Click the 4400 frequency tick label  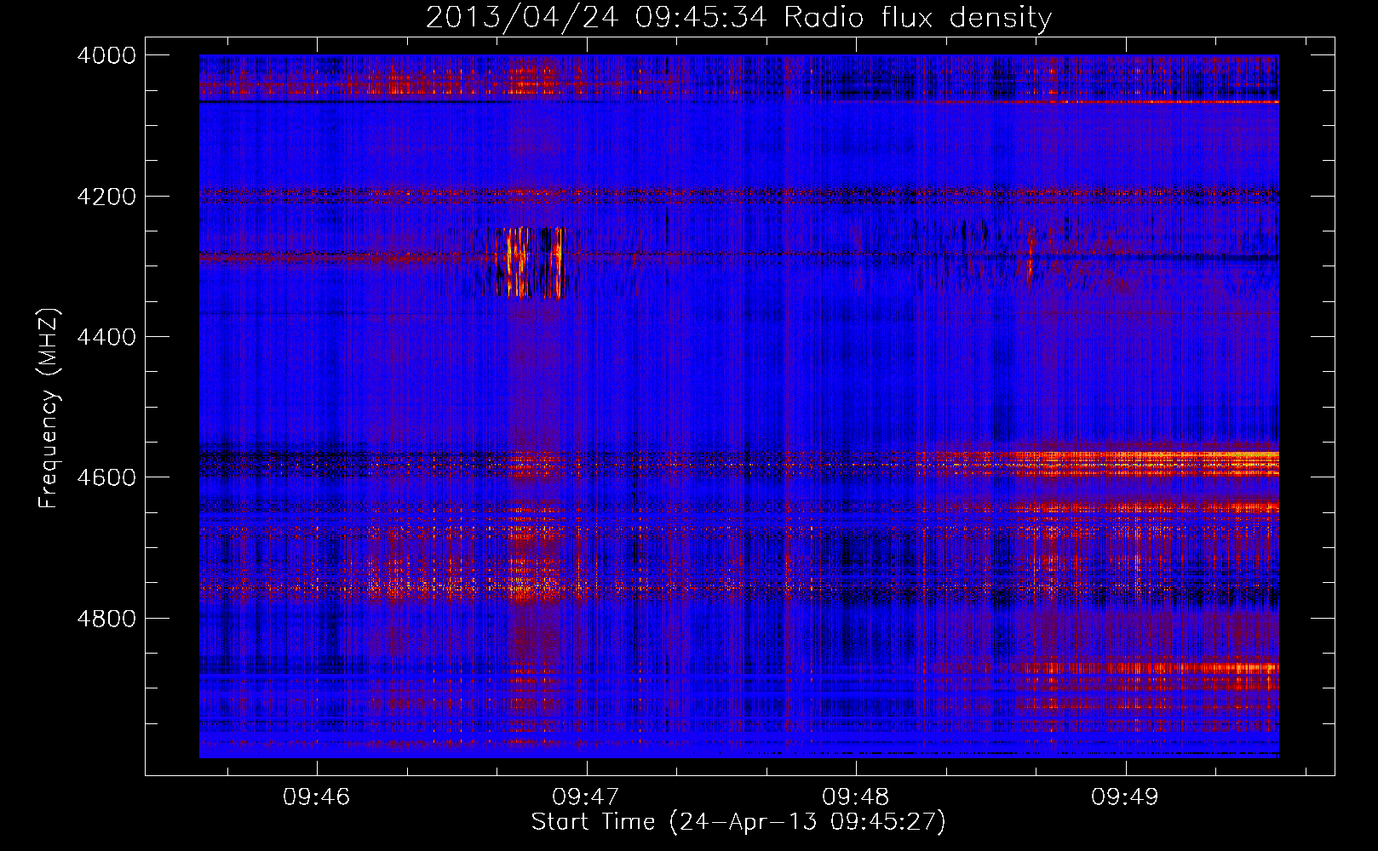106,337
